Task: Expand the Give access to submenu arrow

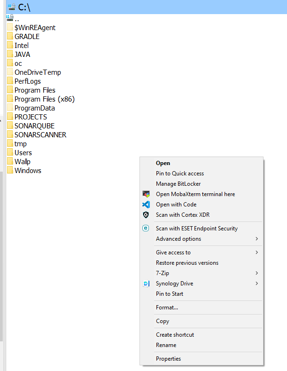Action: [257, 253]
